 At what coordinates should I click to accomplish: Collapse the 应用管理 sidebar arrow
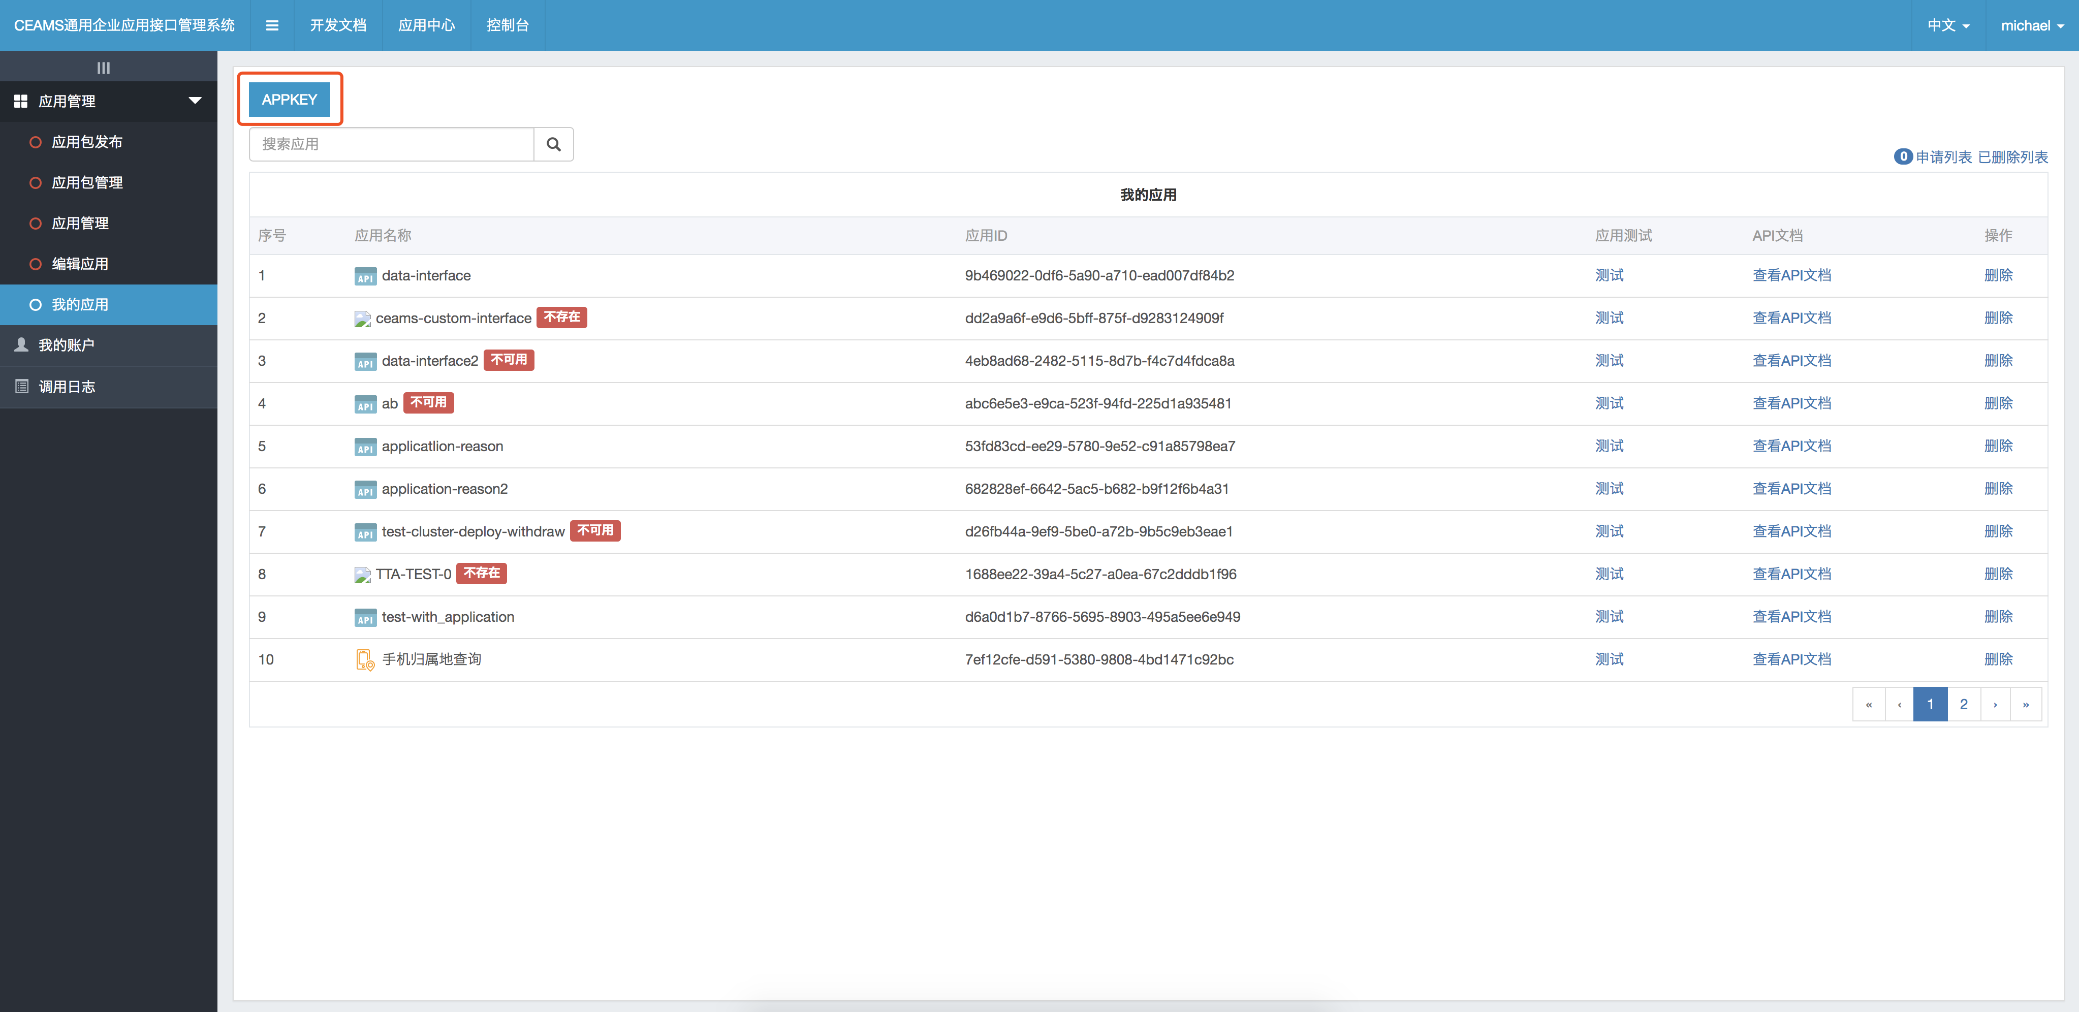coord(195,101)
